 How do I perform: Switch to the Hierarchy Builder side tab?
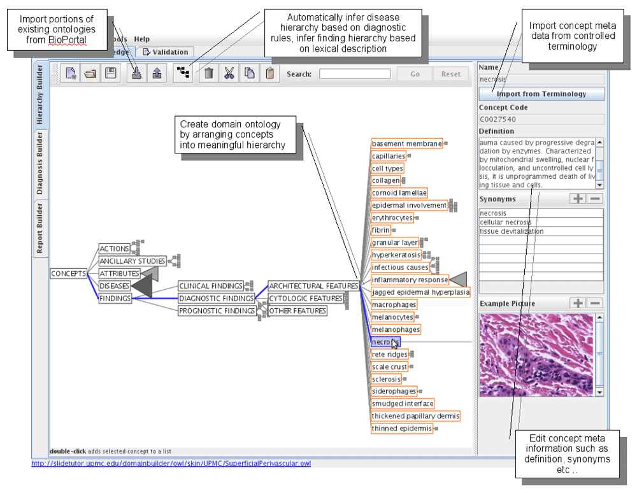tap(39, 95)
